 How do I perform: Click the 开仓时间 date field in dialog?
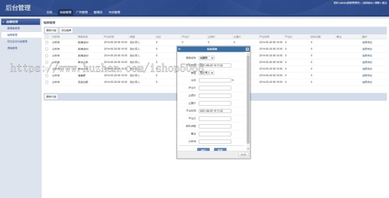coord(215,66)
